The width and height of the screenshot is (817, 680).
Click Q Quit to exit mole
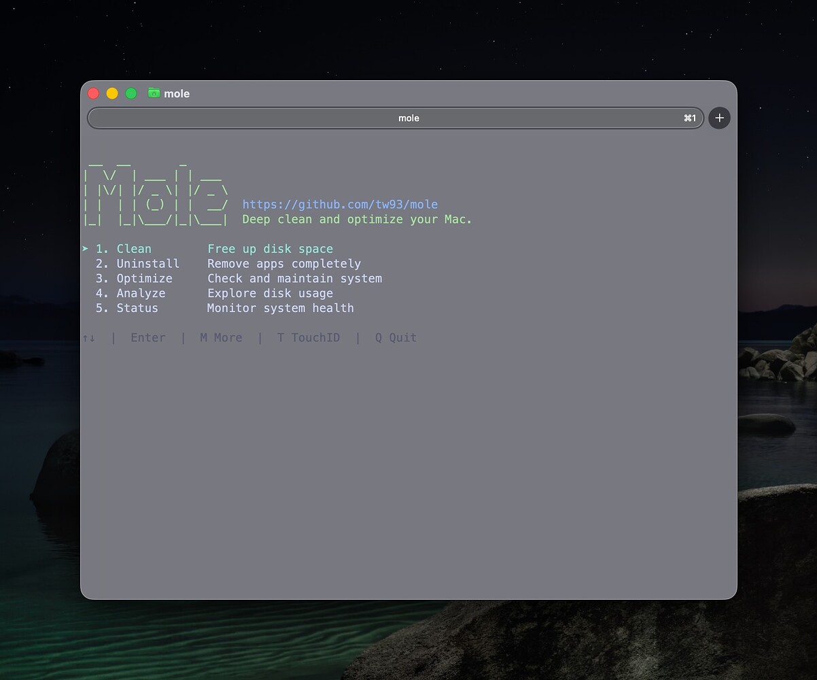pyautogui.click(x=396, y=337)
